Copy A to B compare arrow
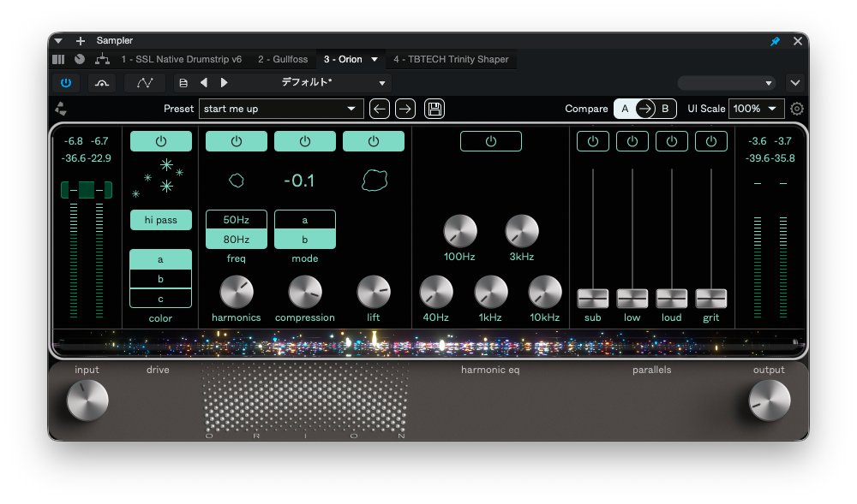Image resolution: width=857 pixels, height=504 pixels. pos(645,109)
